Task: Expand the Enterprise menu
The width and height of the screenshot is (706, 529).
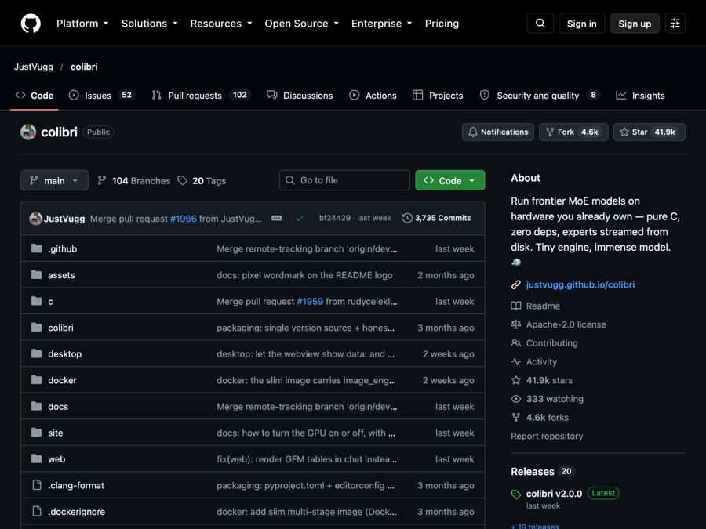Action: (382, 24)
